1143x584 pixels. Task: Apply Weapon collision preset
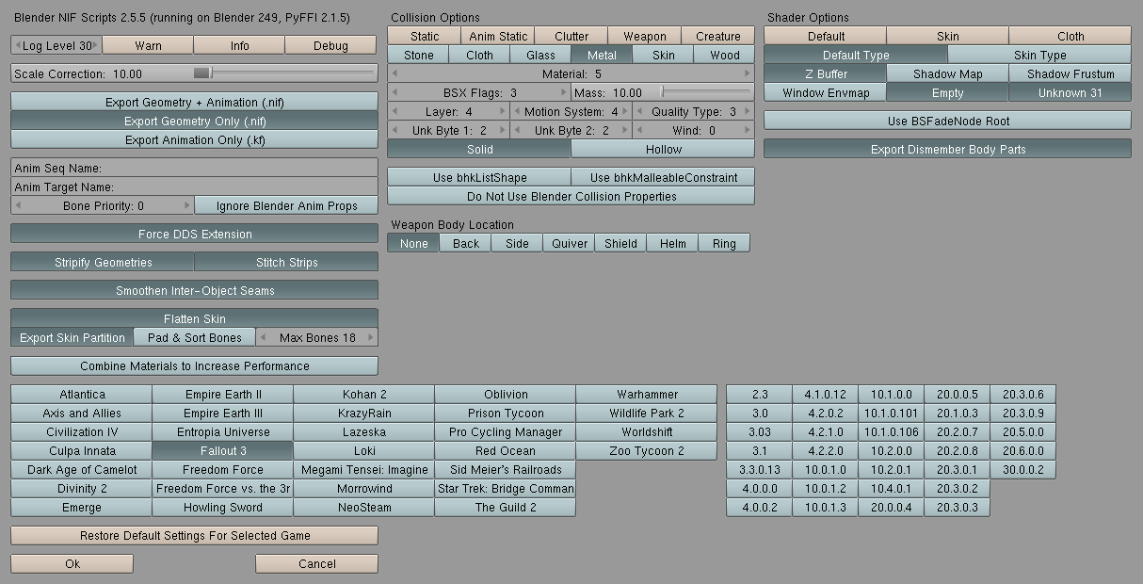(x=644, y=36)
